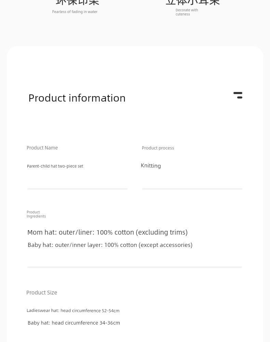
Task: Click the Chinese heading above cuteness caption
Action: coord(193,2)
